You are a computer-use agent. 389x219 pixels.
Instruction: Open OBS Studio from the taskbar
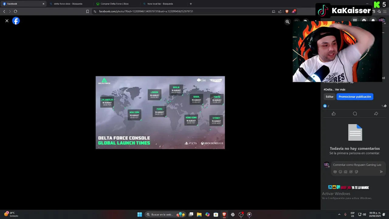coord(241,214)
